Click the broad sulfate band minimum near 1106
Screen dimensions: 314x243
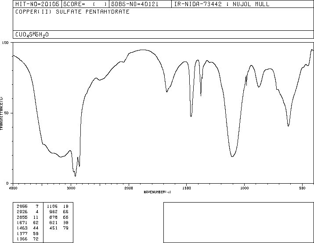coord(232,156)
